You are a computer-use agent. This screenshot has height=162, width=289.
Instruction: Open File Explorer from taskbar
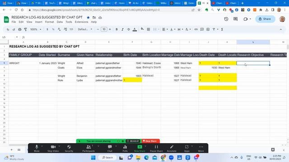coord(138,157)
